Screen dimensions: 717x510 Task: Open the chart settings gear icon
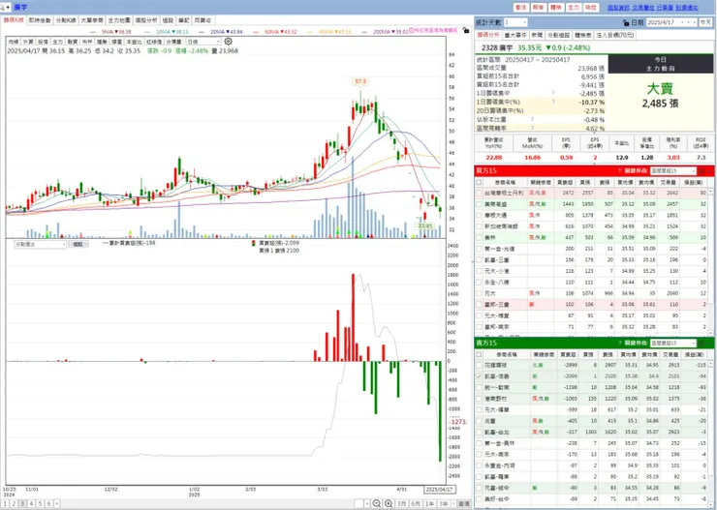[228, 41]
